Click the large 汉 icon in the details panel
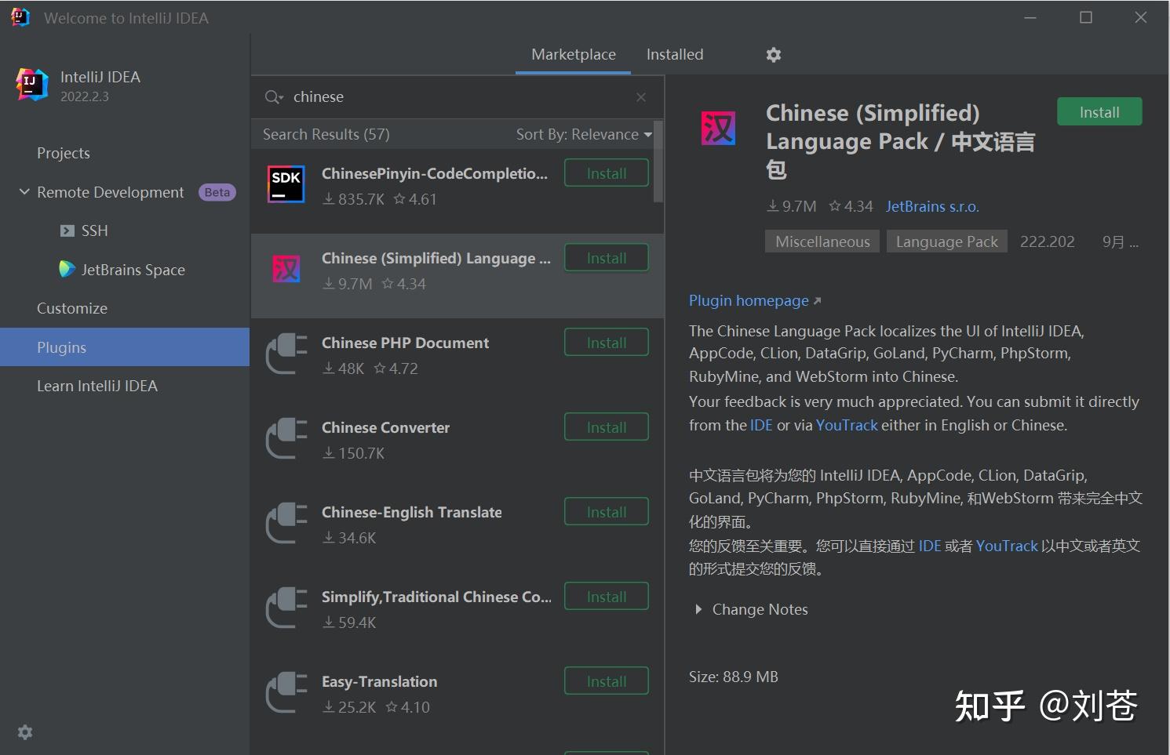The width and height of the screenshot is (1170, 755). click(x=717, y=128)
